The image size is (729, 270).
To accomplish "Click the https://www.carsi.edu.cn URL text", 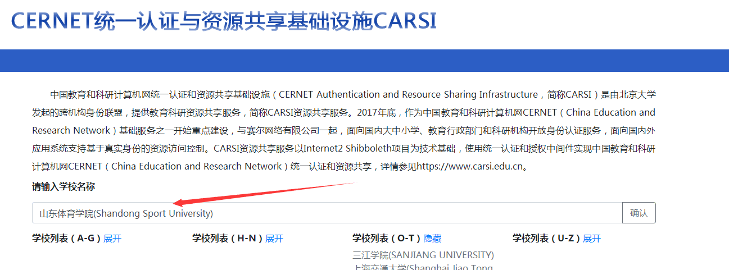I will [469, 167].
